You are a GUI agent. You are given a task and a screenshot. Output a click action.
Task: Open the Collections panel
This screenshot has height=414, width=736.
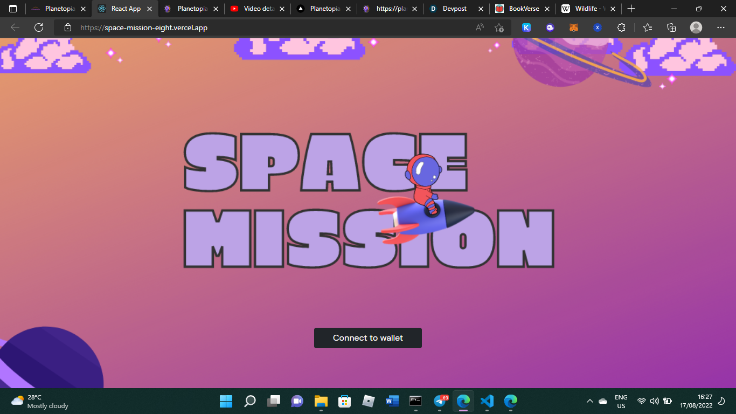671,27
